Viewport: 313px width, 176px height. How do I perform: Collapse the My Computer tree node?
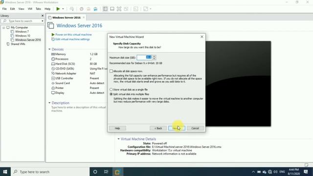click(x=3, y=27)
